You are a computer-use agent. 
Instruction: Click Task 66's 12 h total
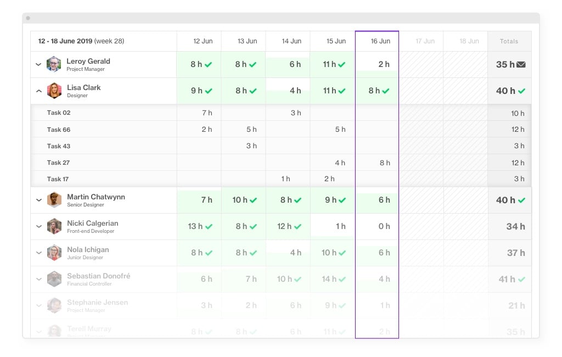tap(518, 130)
